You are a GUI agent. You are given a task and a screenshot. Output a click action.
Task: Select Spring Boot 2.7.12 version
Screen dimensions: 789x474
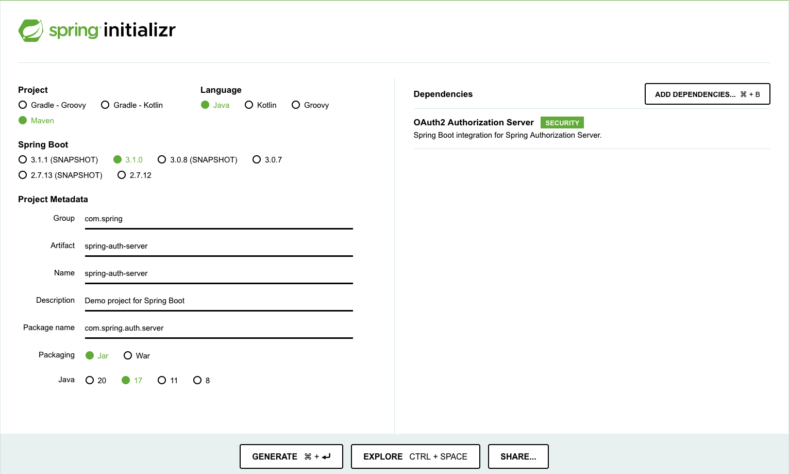point(122,175)
